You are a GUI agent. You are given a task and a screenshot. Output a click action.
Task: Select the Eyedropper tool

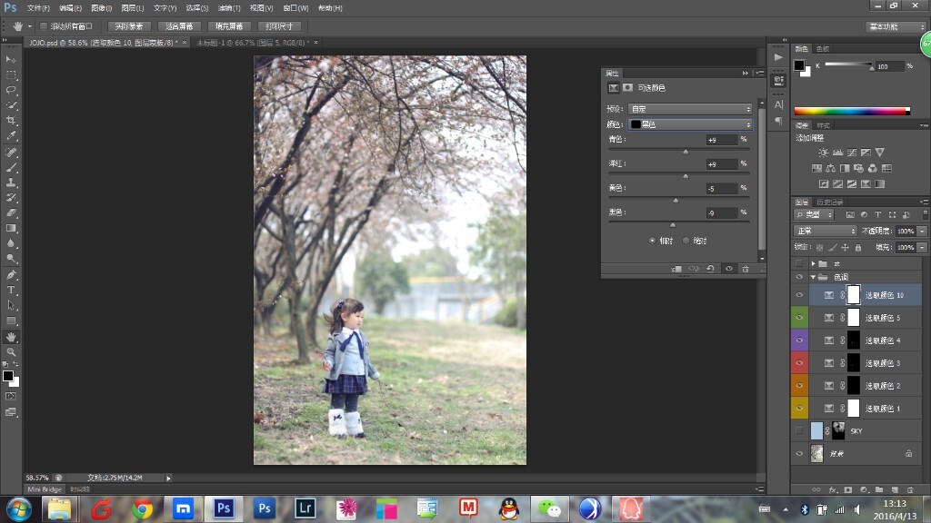click(11, 136)
